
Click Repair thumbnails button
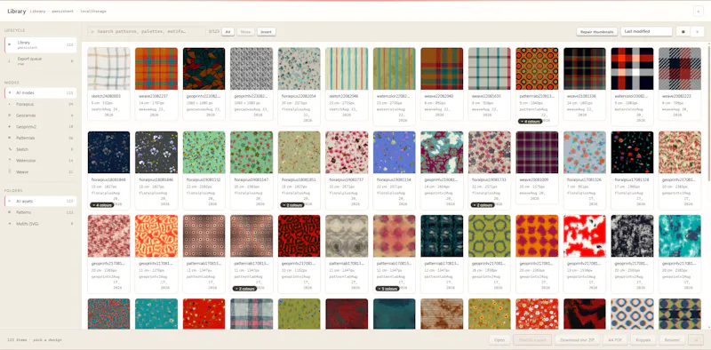tap(596, 32)
